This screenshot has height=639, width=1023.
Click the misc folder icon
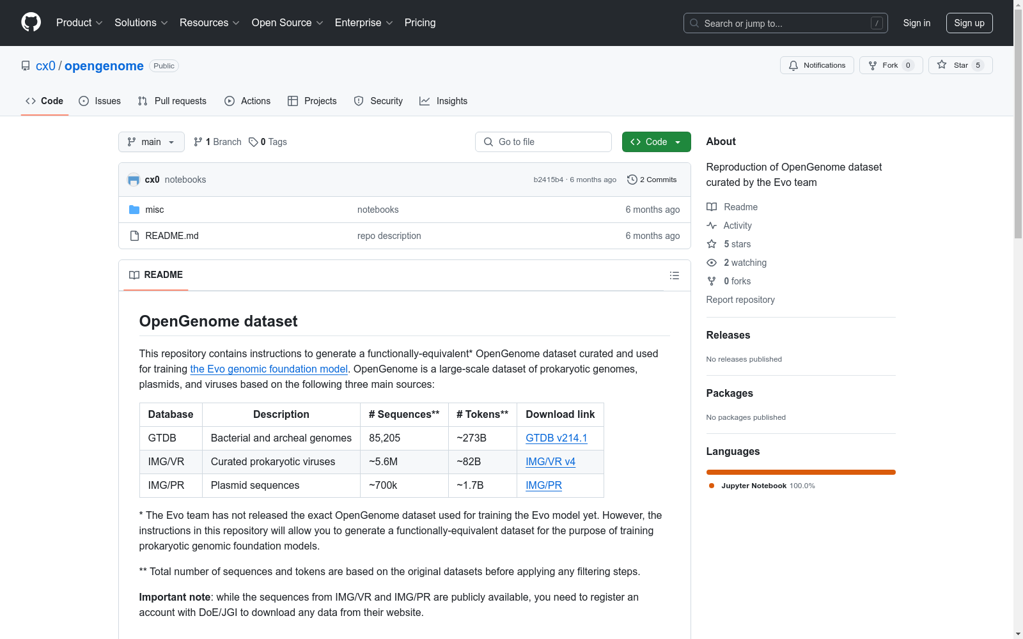pyautogui.click(x=134, y=210)
